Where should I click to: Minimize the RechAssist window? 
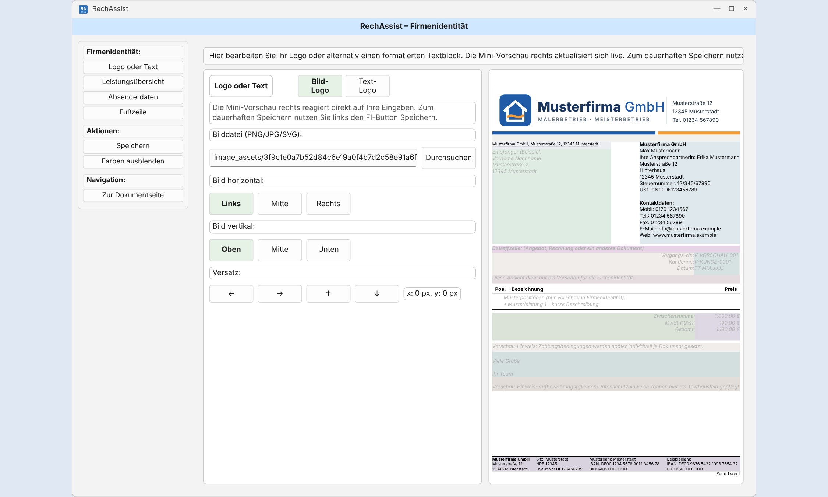coord(717,8)
